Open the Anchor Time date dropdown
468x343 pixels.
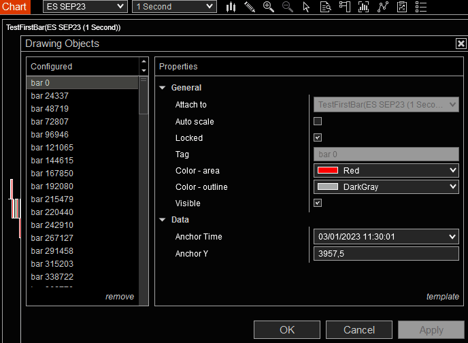386,237
